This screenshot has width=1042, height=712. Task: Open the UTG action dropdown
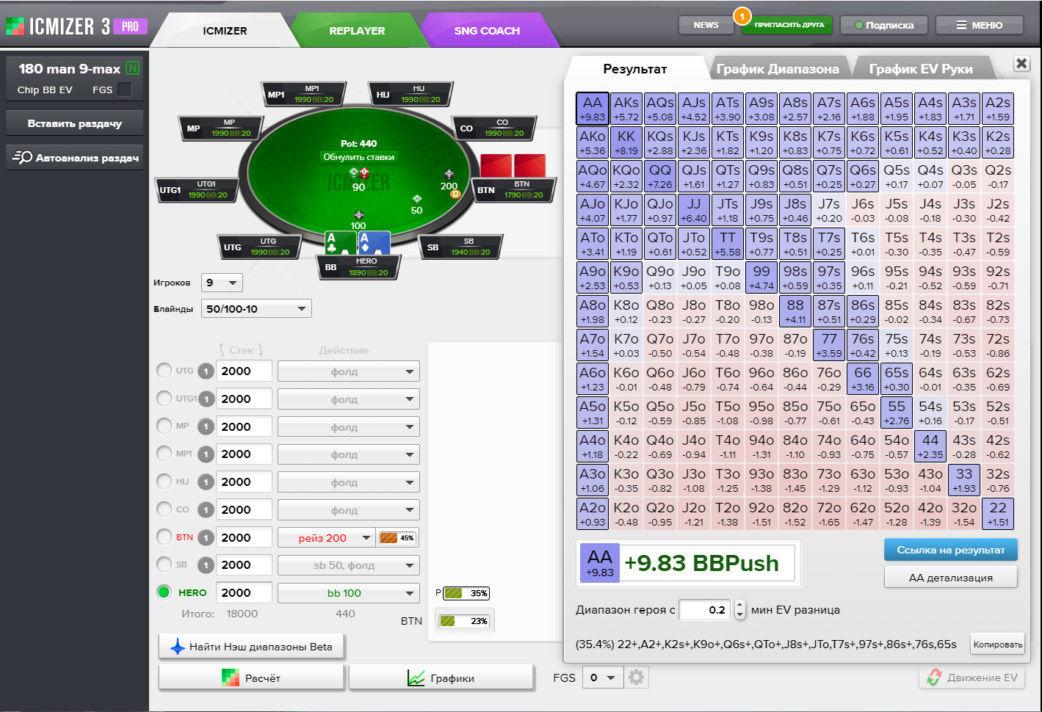point(348,371)
